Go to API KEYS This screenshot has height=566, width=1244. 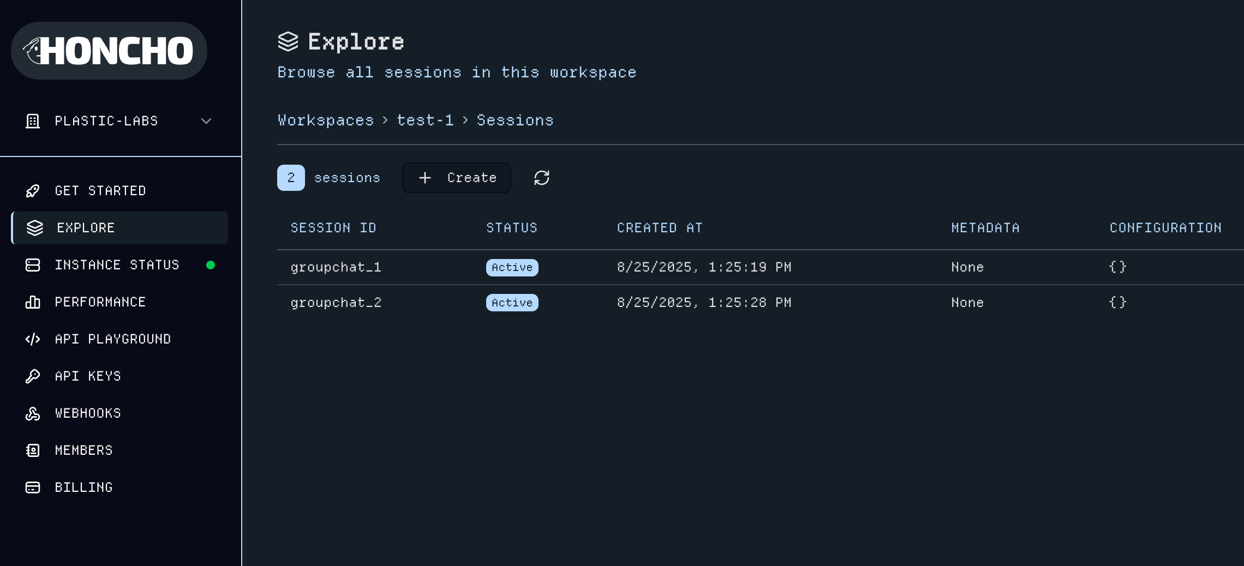tap(88, 376)
